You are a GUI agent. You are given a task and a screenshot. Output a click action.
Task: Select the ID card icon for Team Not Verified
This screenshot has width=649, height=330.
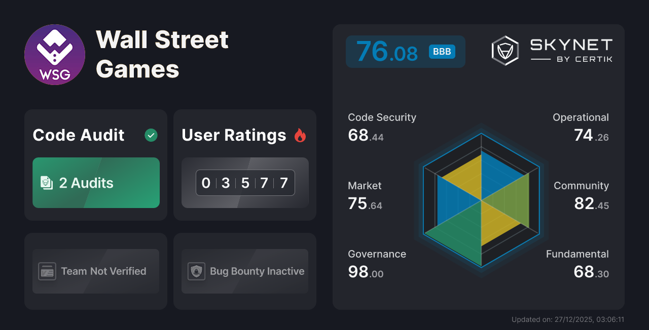point(47,271)
